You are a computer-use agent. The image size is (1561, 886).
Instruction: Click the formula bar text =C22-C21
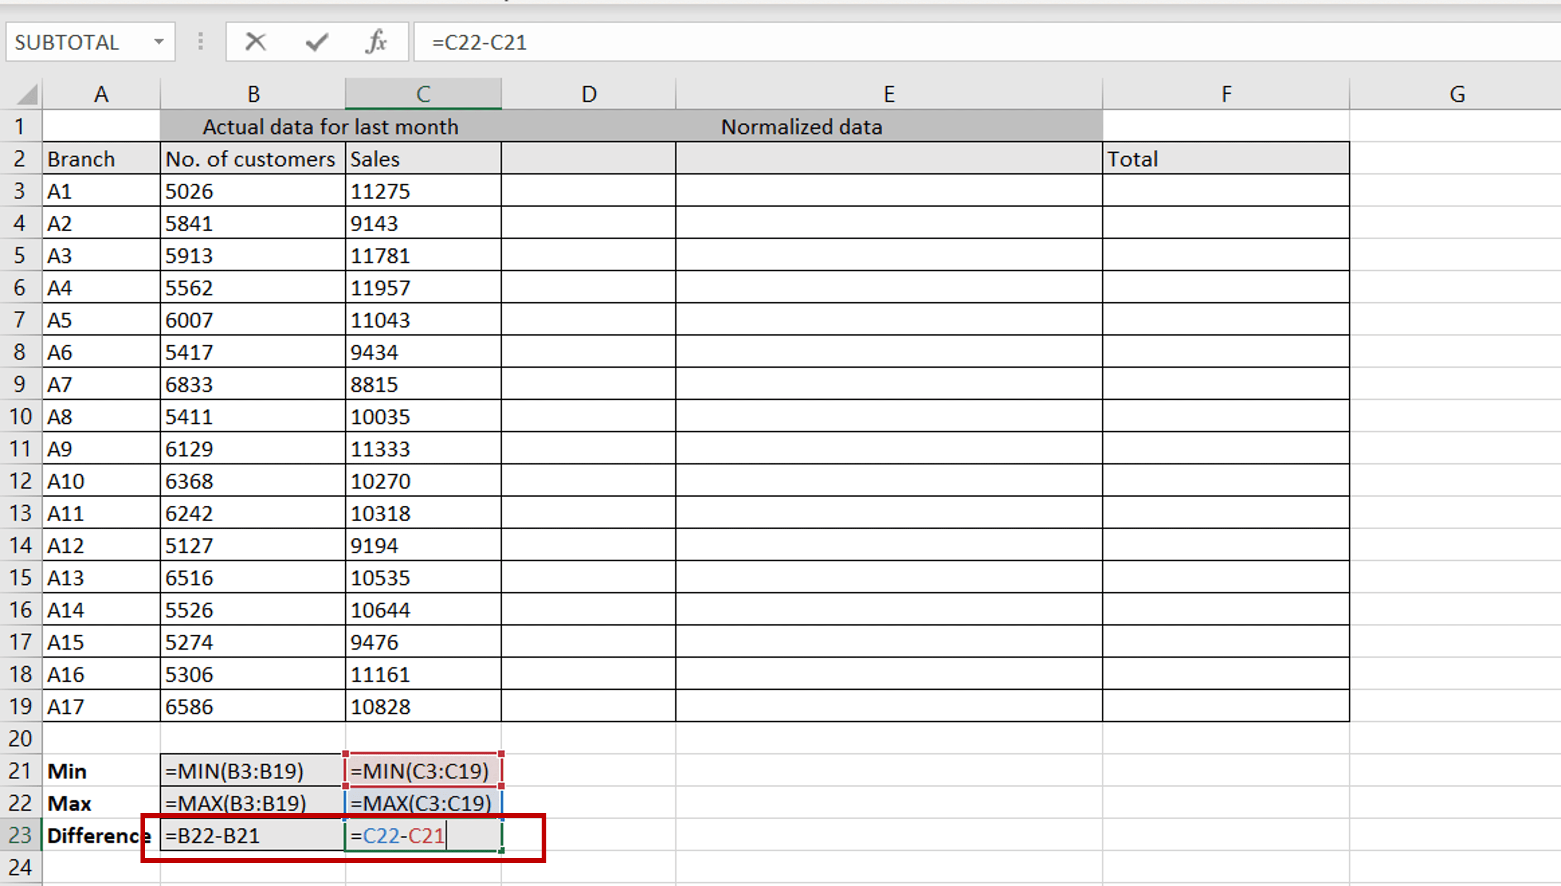click(x=479, y=42)
